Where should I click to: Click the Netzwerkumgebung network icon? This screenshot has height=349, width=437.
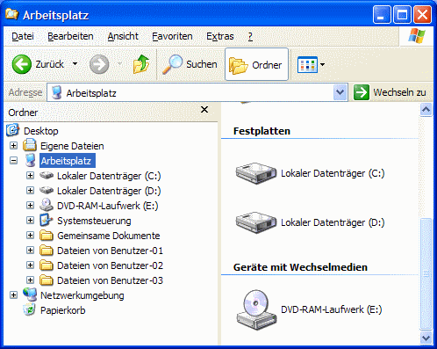[x=30, y=294]
